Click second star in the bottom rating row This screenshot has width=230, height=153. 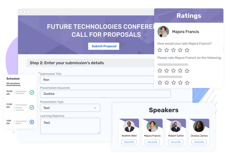(167, 82)
